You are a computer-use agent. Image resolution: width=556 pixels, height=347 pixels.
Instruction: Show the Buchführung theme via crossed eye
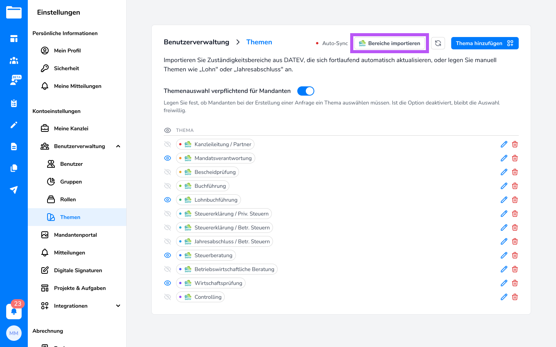(168, 186)
